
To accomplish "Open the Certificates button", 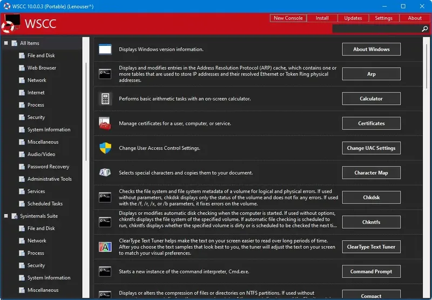I will tap(371, 124).
